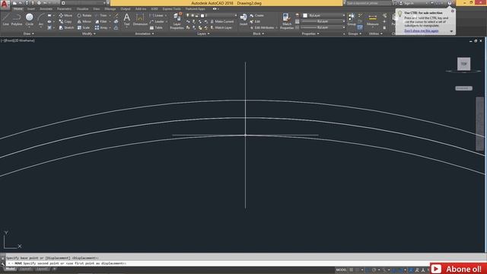Viewport: 487px width, 274px height.
Task: Click 'Don't show me this again' link
Action: coord(421,31)
